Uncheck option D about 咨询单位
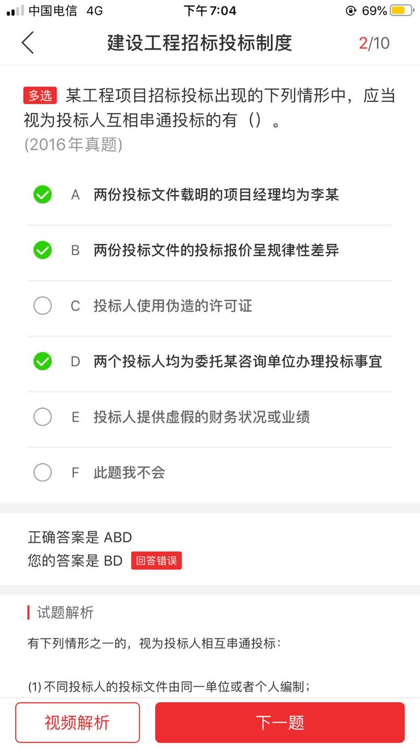 pyautogui.click(x=43, y=361)
